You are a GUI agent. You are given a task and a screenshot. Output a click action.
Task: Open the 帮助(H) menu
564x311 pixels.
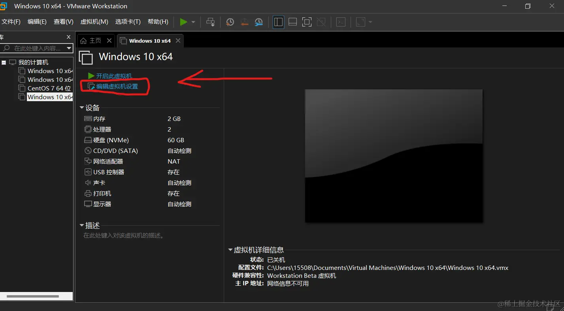[x=158, y=22]
